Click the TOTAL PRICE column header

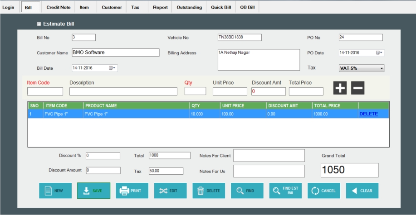point(335,105)
